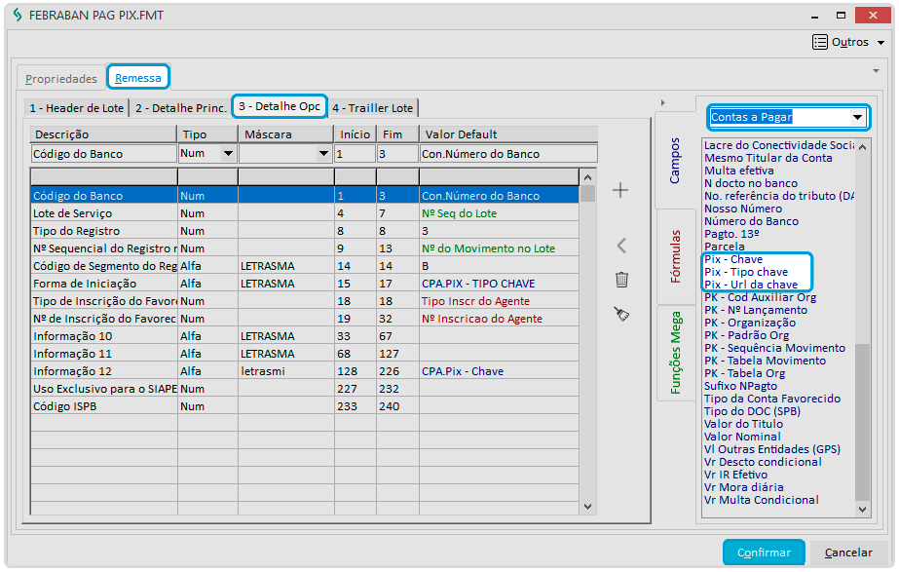Select the Forma de Iniciação row

coord(305,284)
